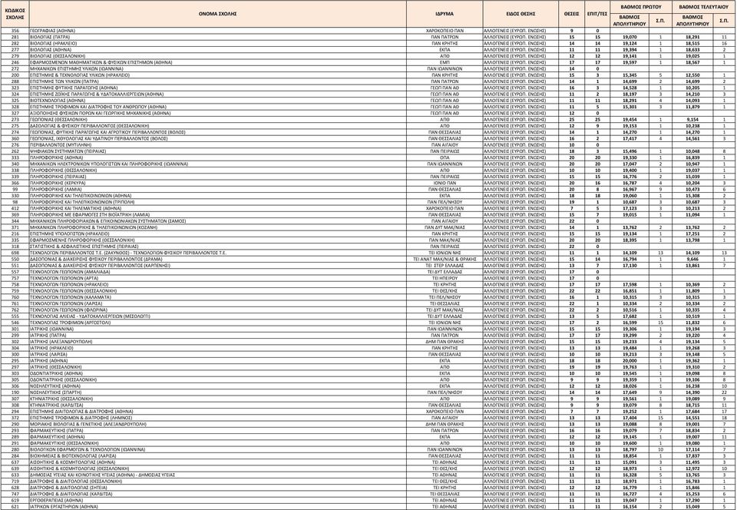Select 'ΠΕΡΙΒΑΛΛΟΝΤΟΣ (ΜΥΤΙΛΗΝΗ)' school name
The height and width of the screenshot is (510, 737).
pos(217,144)
